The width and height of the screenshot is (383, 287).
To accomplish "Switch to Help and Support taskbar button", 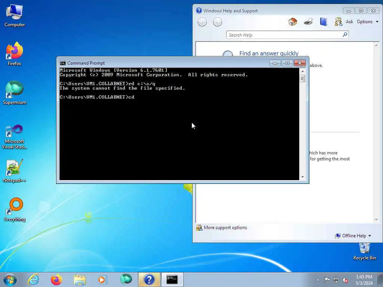I will click(x=149, y=280).
